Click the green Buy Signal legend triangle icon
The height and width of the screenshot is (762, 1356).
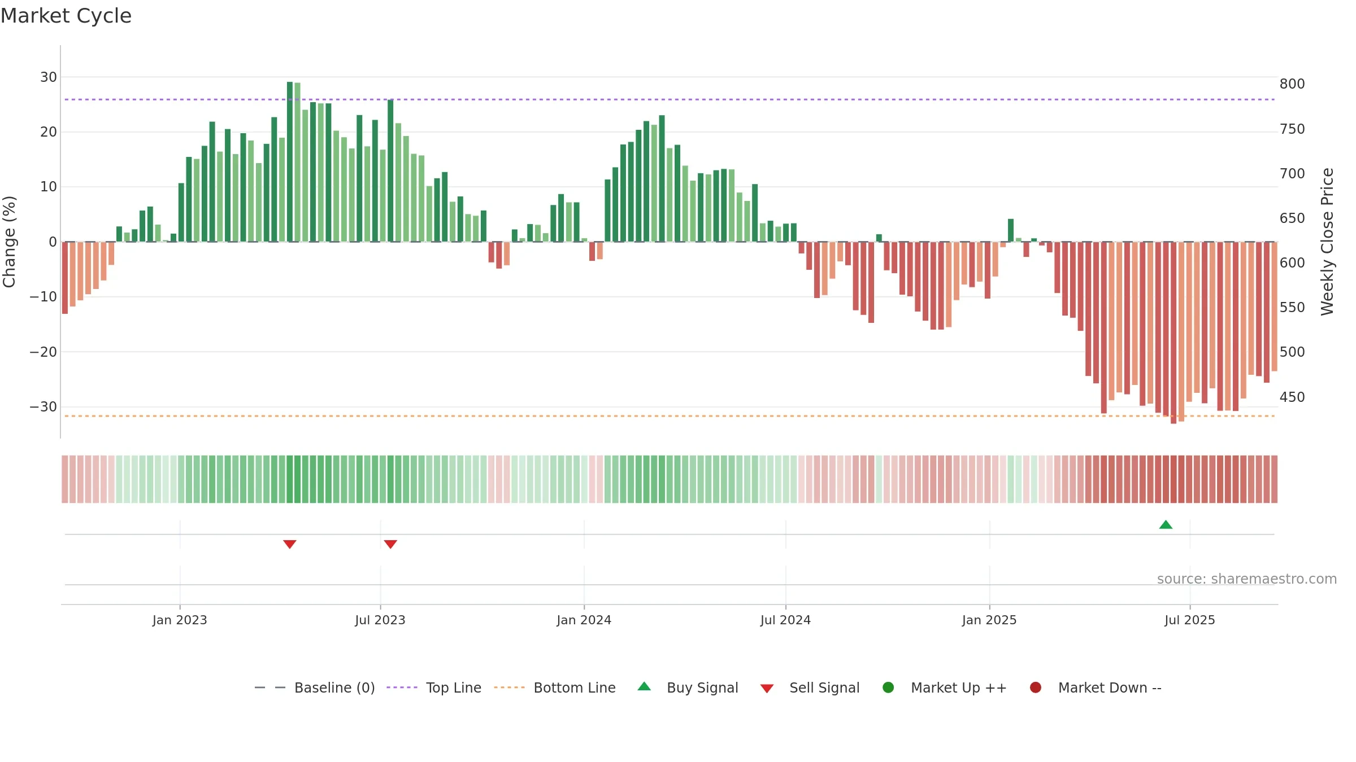tap(644, 686)
